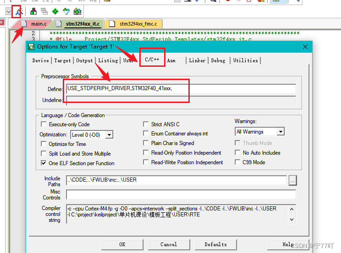
Task: Click compiler control string scroll down arrow
Action: pos(292,219)
